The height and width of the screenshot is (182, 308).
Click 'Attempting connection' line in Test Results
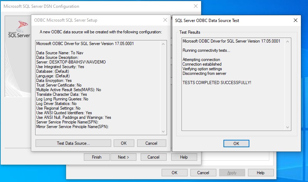pos(201,60)
